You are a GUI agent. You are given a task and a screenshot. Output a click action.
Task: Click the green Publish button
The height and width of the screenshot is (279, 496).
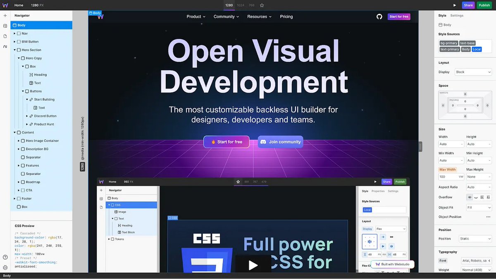point(484,5)
